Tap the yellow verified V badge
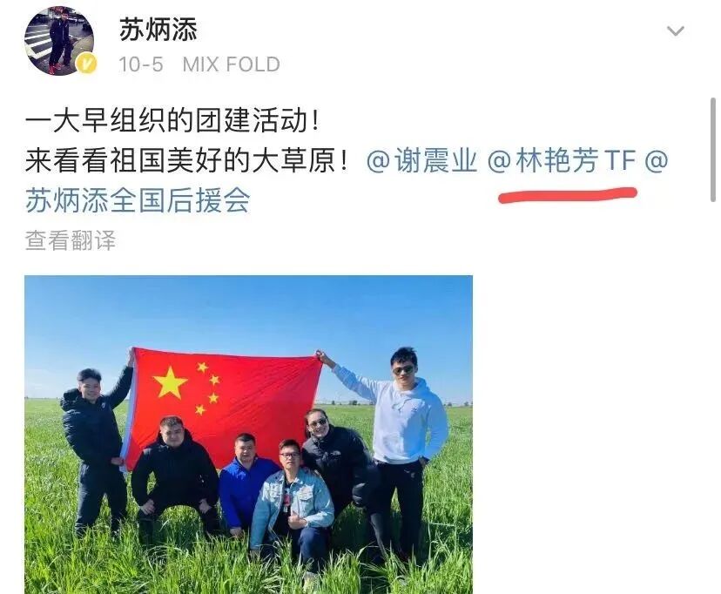 point(86,64)
